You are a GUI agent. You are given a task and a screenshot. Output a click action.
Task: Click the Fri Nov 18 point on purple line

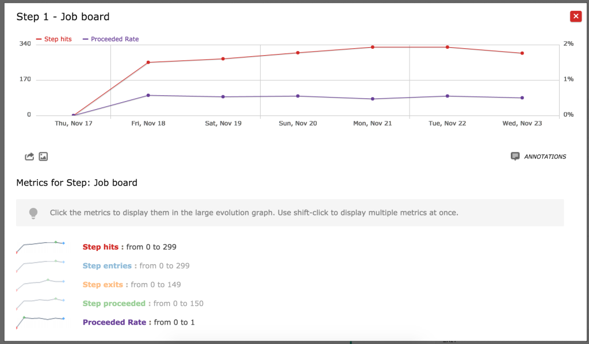click(148, 95)
